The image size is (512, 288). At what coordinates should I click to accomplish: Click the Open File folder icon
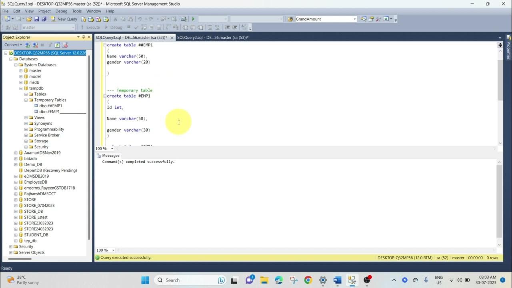coord(29,19)
